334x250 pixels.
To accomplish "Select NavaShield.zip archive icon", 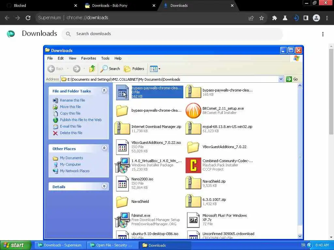I will tap(193, 183).
